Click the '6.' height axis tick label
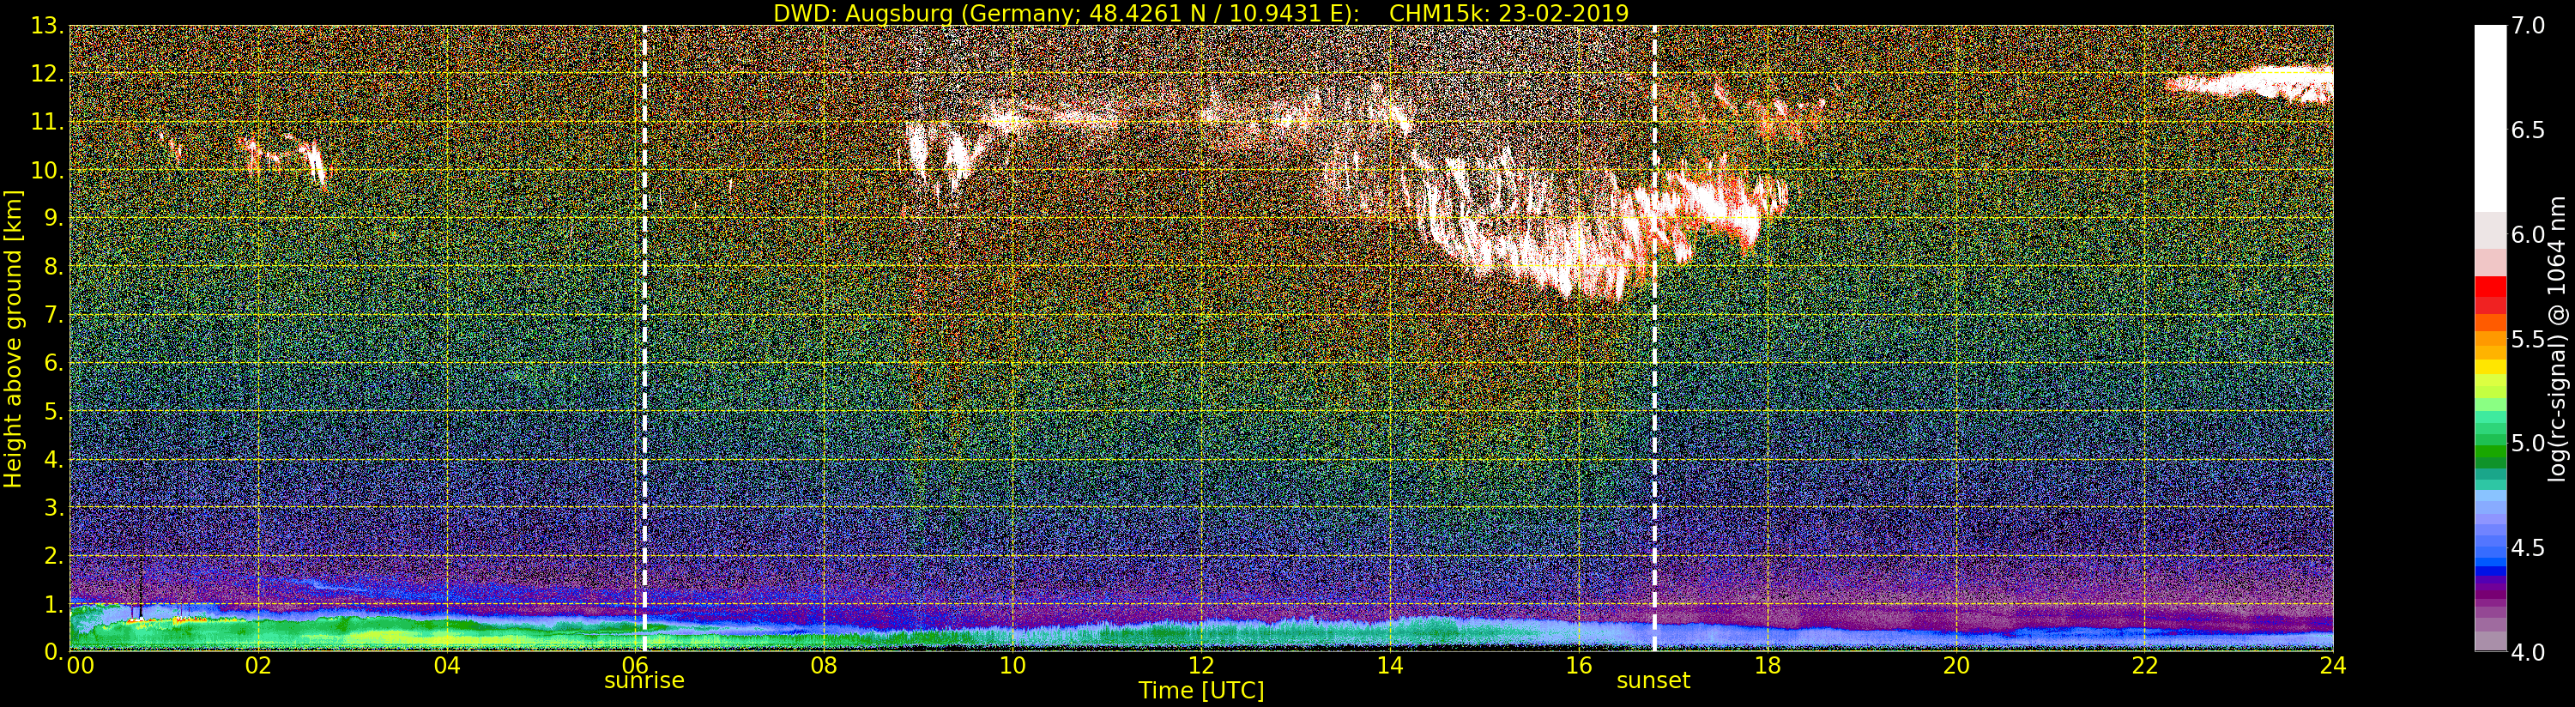The image size is (2575, 707). (x=54, y=362)
